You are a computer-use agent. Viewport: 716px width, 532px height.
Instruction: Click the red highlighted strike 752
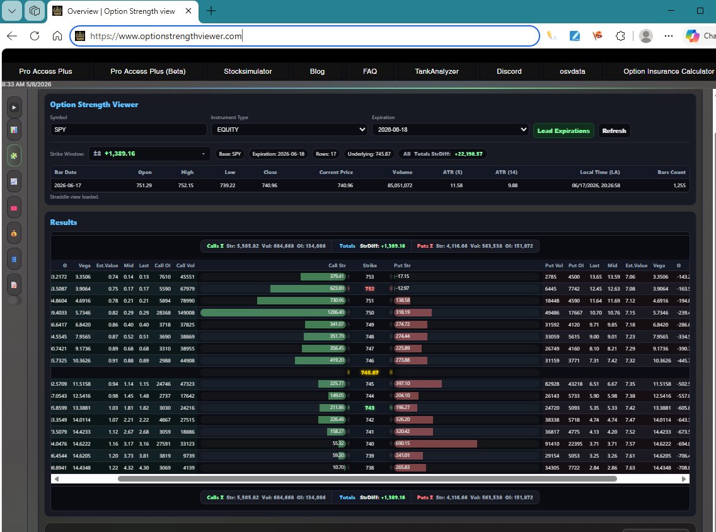click(x=370, y=289)
